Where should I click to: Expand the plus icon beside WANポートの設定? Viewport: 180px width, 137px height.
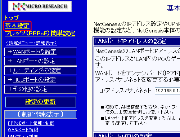(x=10, y=52)
